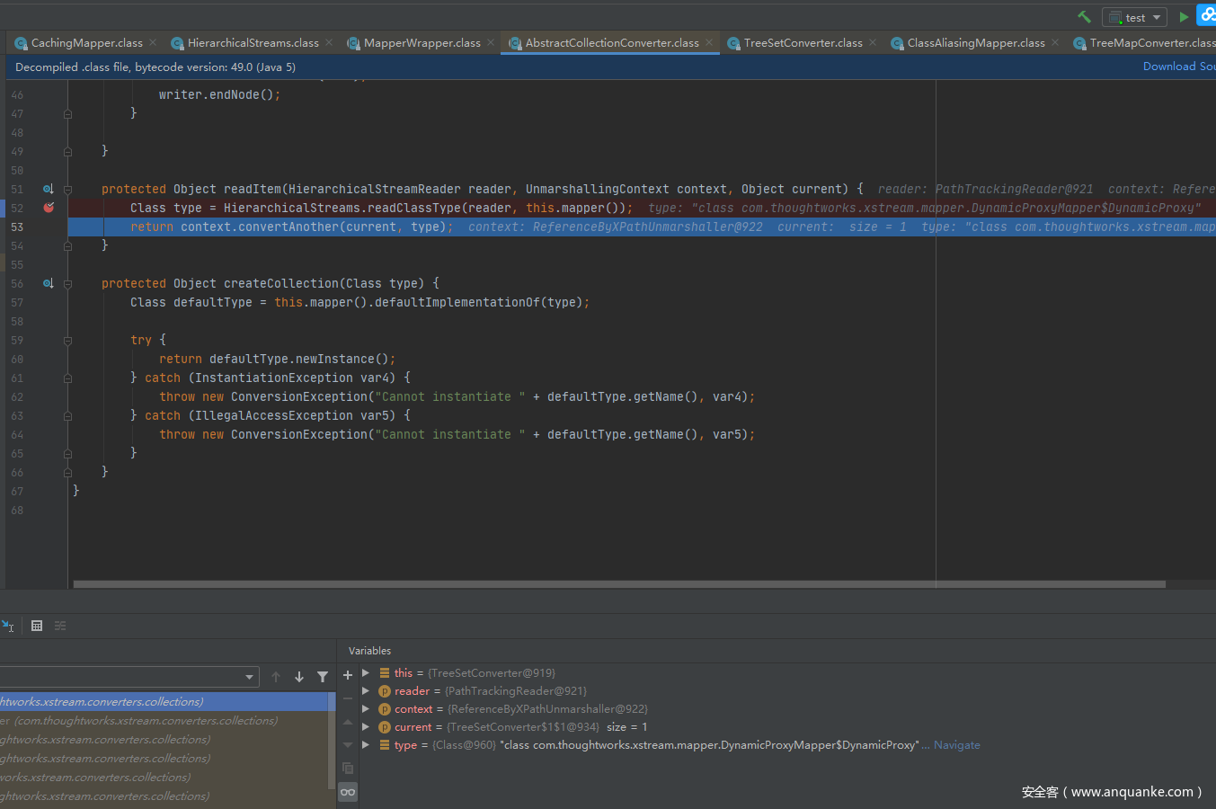Image resolution: width=1216 pixels, height=809 pixels.
Task: Open the test run configuration dropdown
Action: (x=1134, y=17)
